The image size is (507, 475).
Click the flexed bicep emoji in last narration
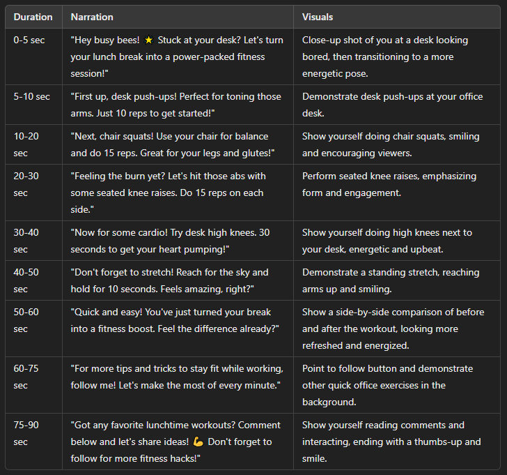pos(198,442)
